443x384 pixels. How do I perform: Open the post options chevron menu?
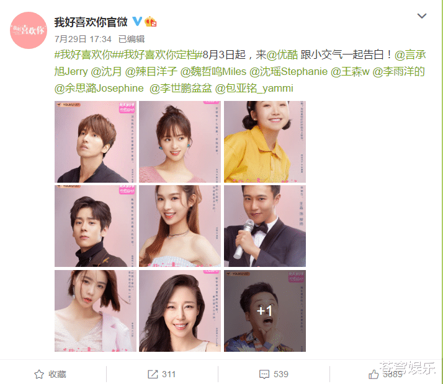pos(421,16)
